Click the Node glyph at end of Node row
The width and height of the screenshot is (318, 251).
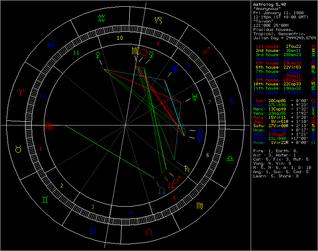click(313, 143)
